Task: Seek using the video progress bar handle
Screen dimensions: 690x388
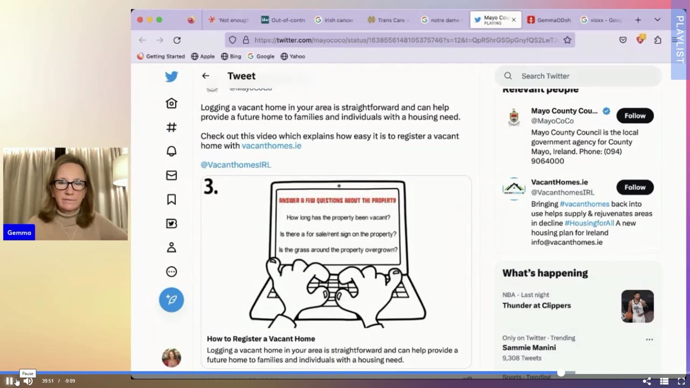Action: point(561,373)
